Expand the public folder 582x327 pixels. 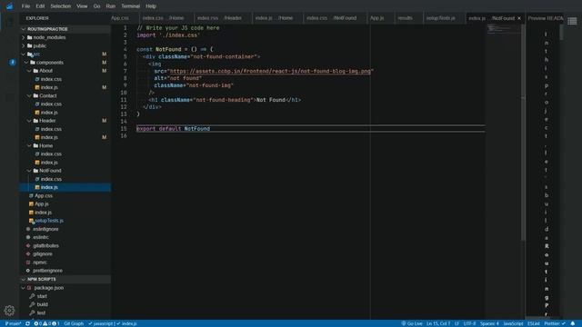click(24, 46)
